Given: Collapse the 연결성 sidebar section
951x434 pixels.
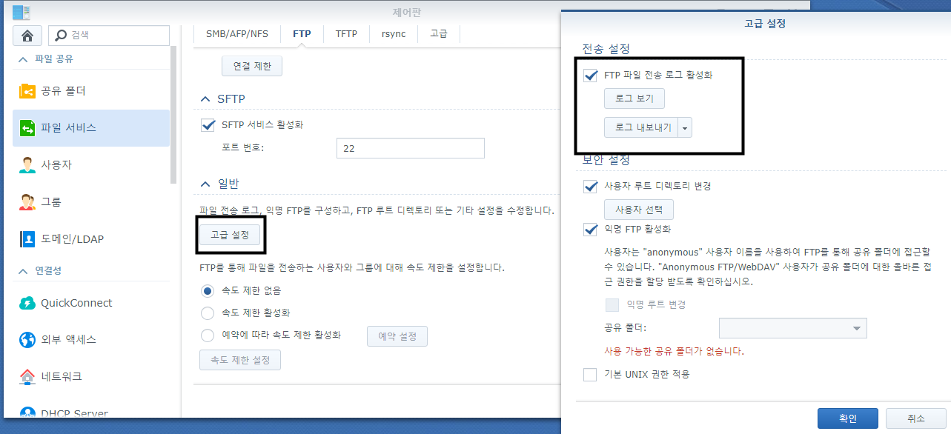Looking at the screenshot, I should click(x=23, y=271).
